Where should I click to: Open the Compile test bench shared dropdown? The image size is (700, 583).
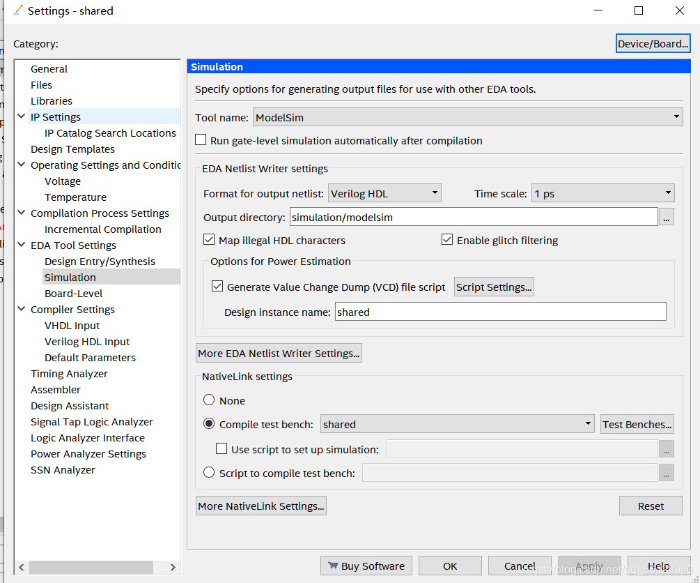coord(457,424)
